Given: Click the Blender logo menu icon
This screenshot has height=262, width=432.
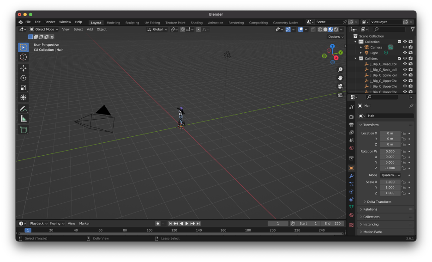Looking at the screenshot, I should coord(20,22).
